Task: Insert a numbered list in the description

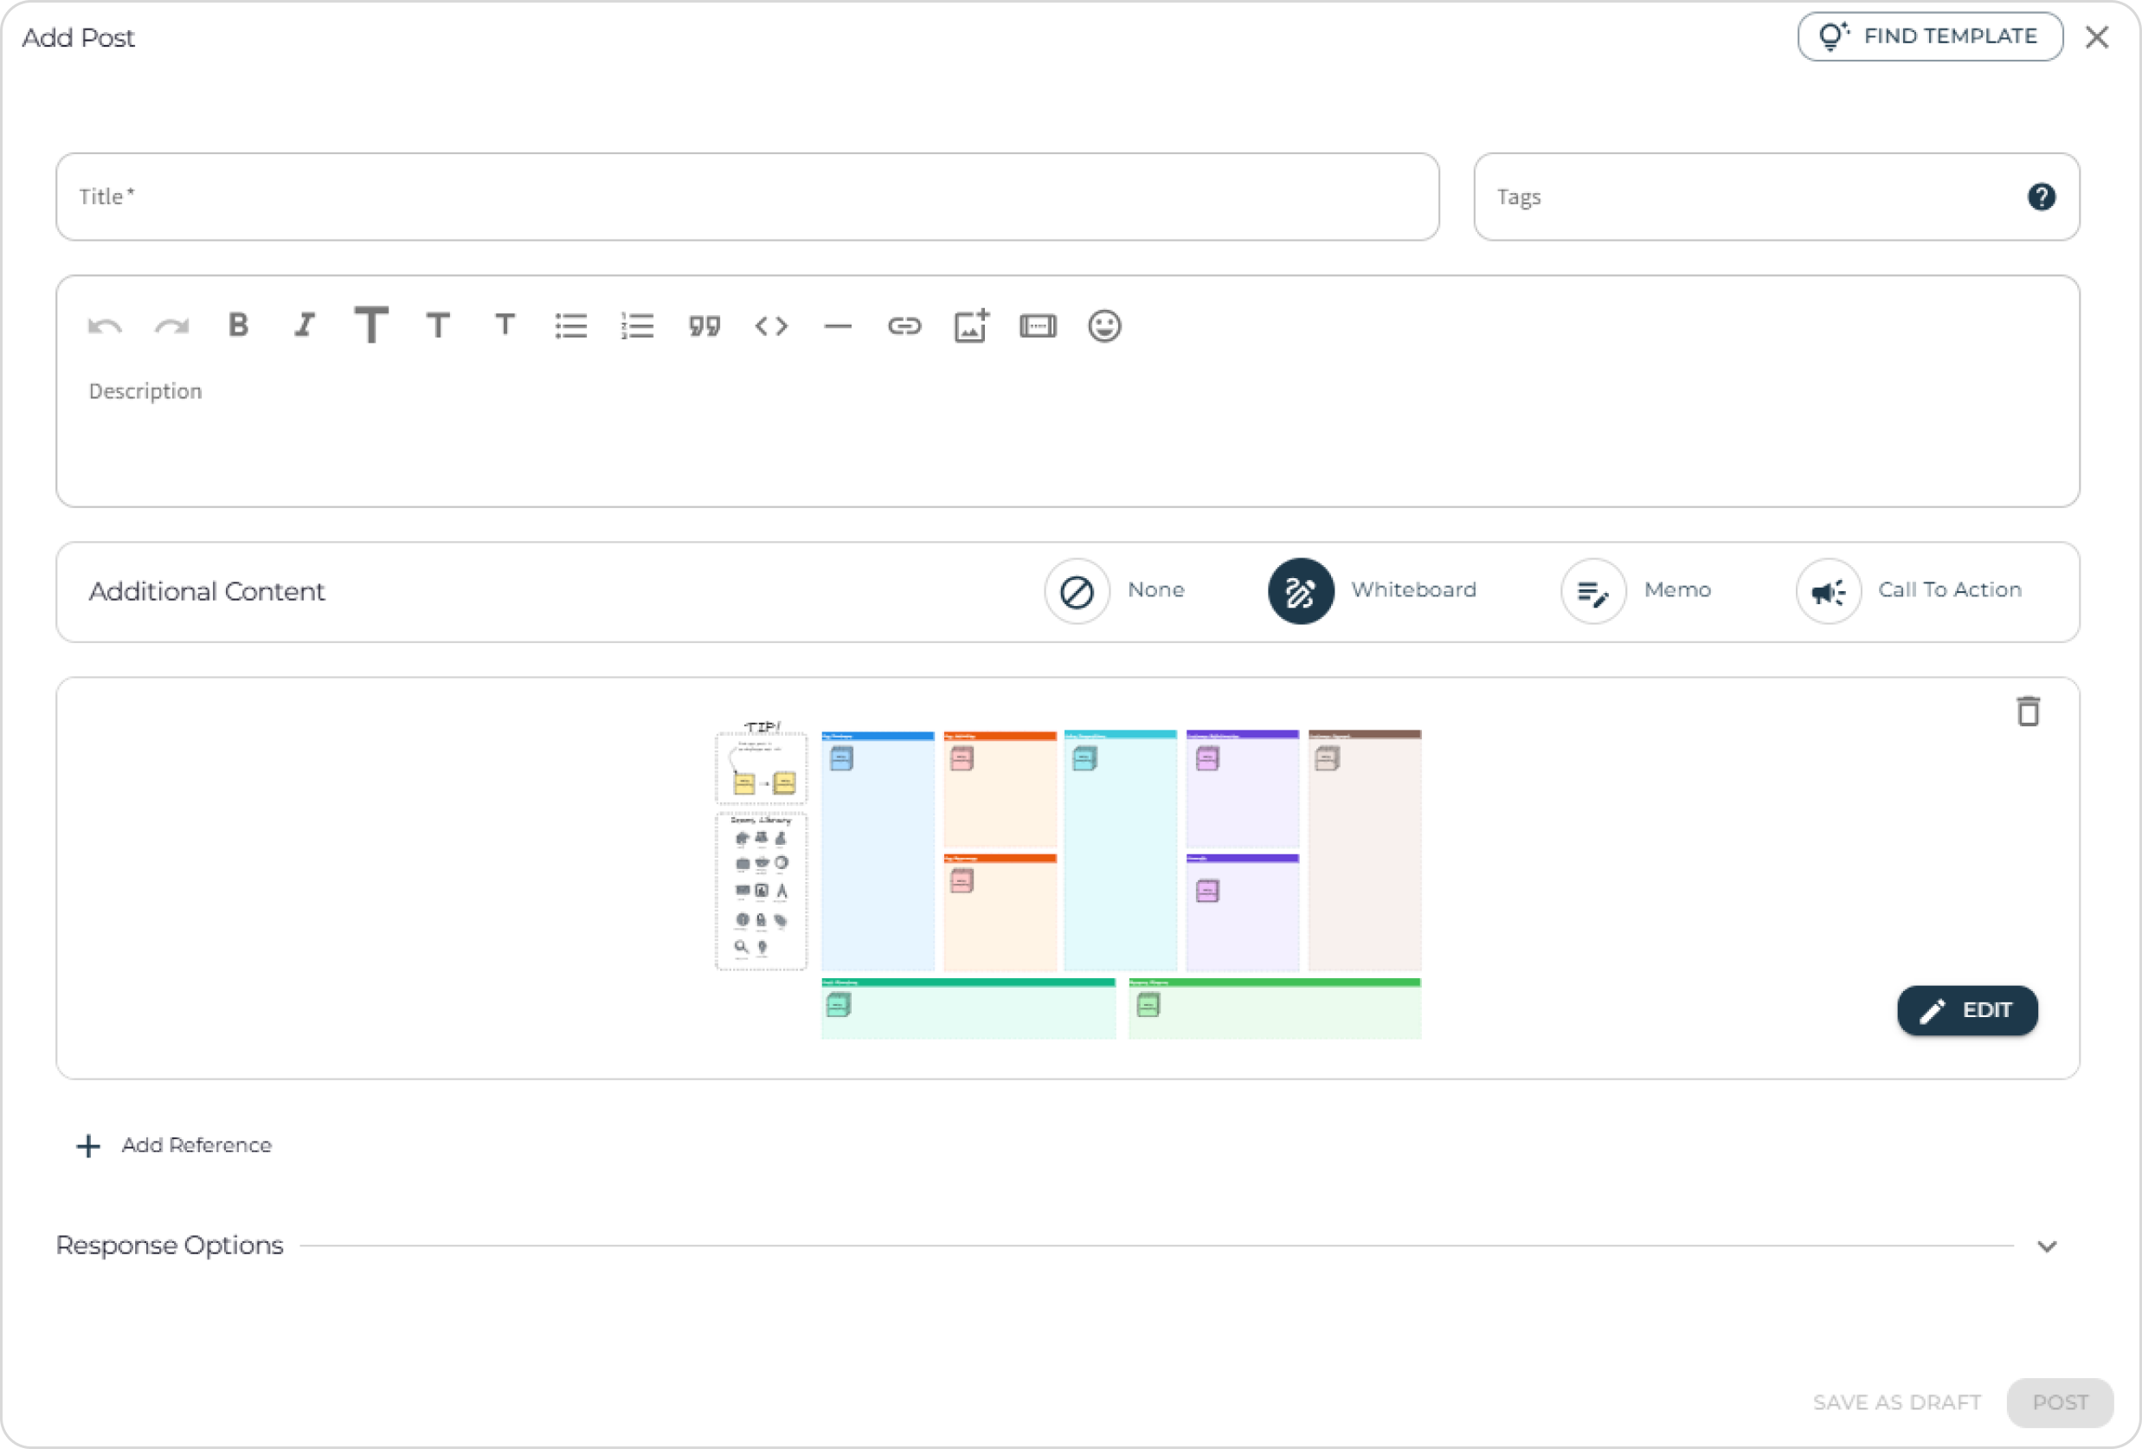Action: click(637, 325)
